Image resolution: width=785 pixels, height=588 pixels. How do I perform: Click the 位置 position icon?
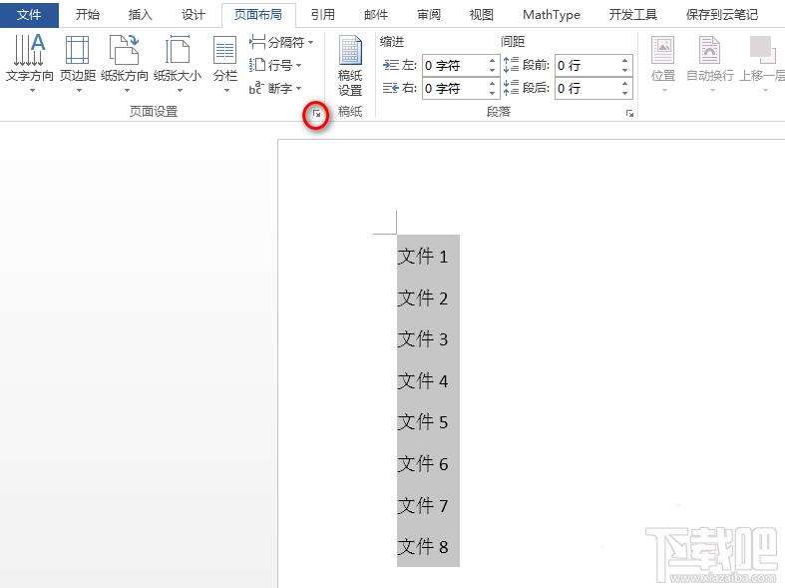[663, 50]
